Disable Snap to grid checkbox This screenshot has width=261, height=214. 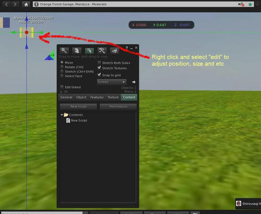point(99,75)
